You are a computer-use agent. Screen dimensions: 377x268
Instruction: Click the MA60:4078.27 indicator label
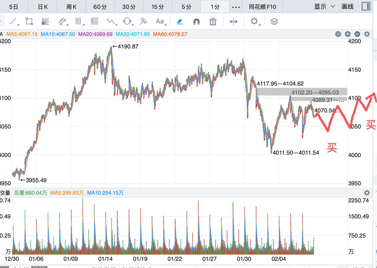[x=170, y=34]
